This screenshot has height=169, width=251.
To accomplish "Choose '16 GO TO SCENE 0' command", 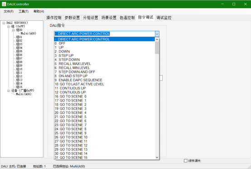I will tap(105, 97).
